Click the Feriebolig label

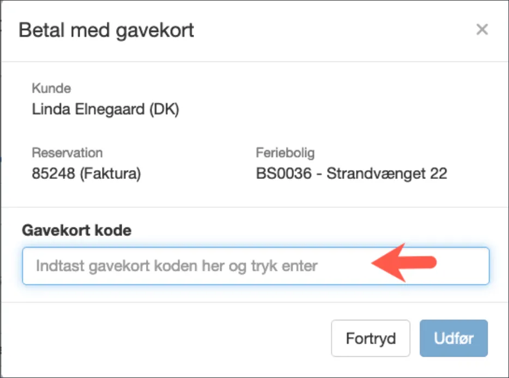(x=285, y=153)
